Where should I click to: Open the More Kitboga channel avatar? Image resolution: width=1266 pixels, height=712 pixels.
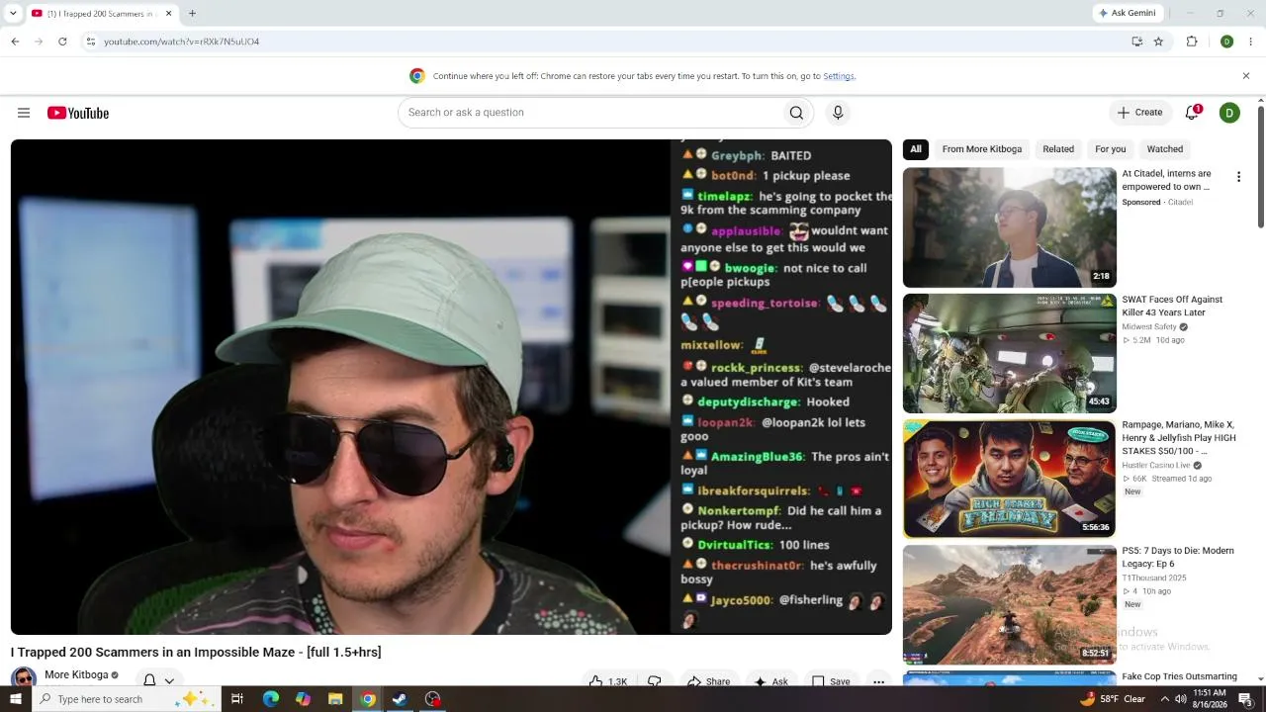pyautogui.click(x=24, y=679)
